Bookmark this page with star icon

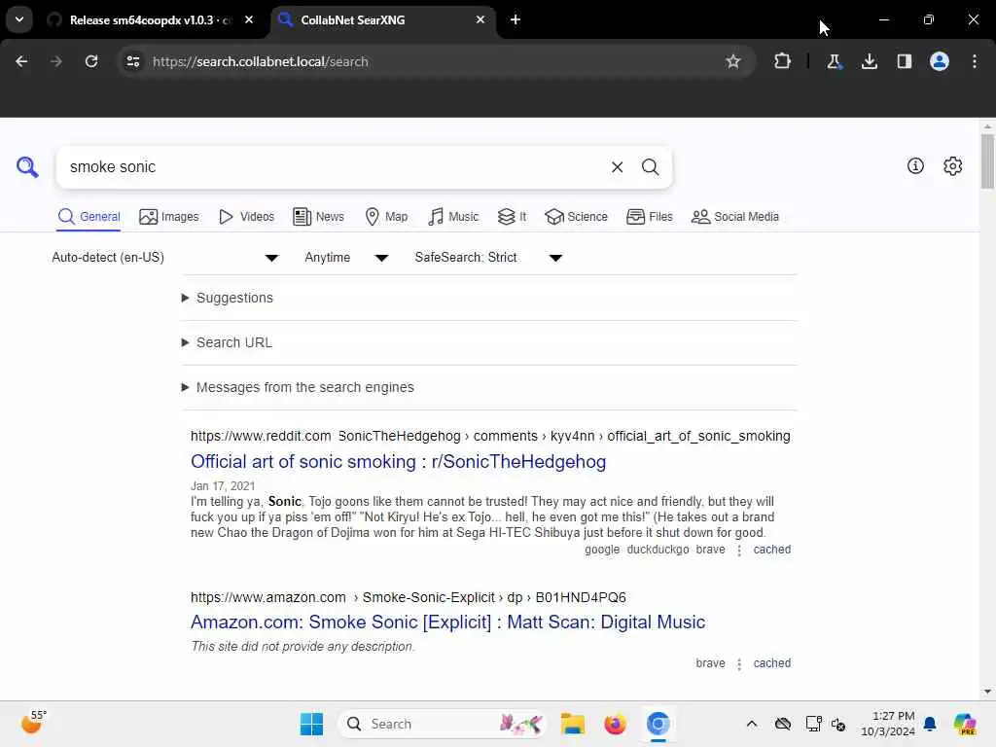point(733,61)
